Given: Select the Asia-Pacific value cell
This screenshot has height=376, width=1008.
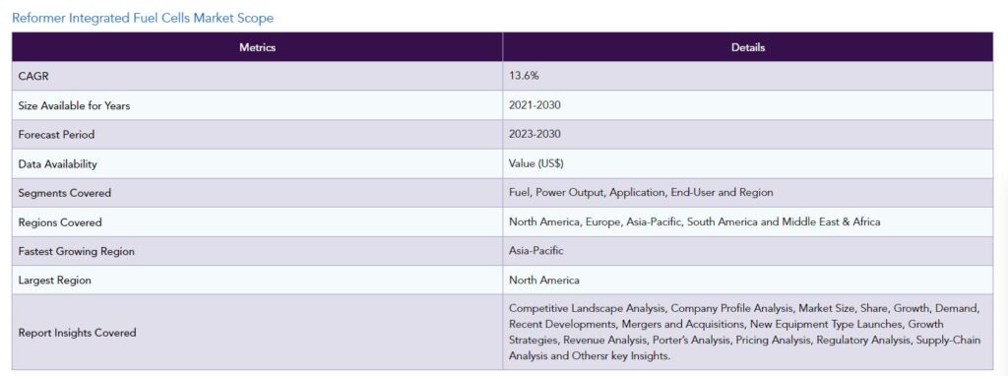Looking at the screenshot, I should pos(748,251).
